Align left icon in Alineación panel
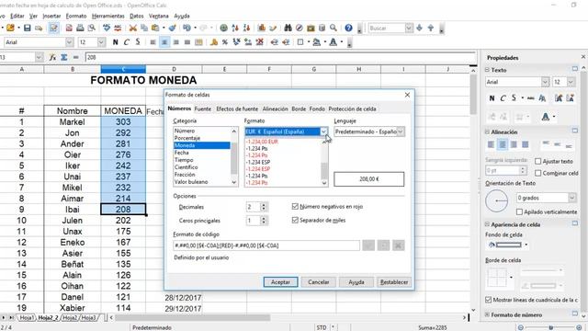The image size is (588, 331). 491,144
